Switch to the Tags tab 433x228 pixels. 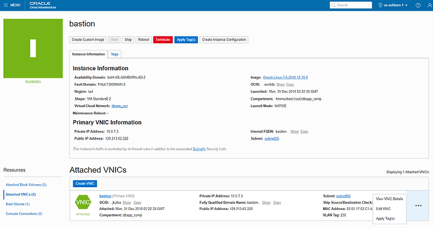pyautogui.click(x=115, y=54)
